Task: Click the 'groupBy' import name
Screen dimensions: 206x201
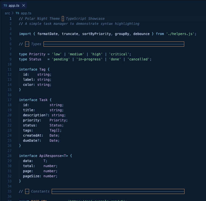Action: click(122, 34)
